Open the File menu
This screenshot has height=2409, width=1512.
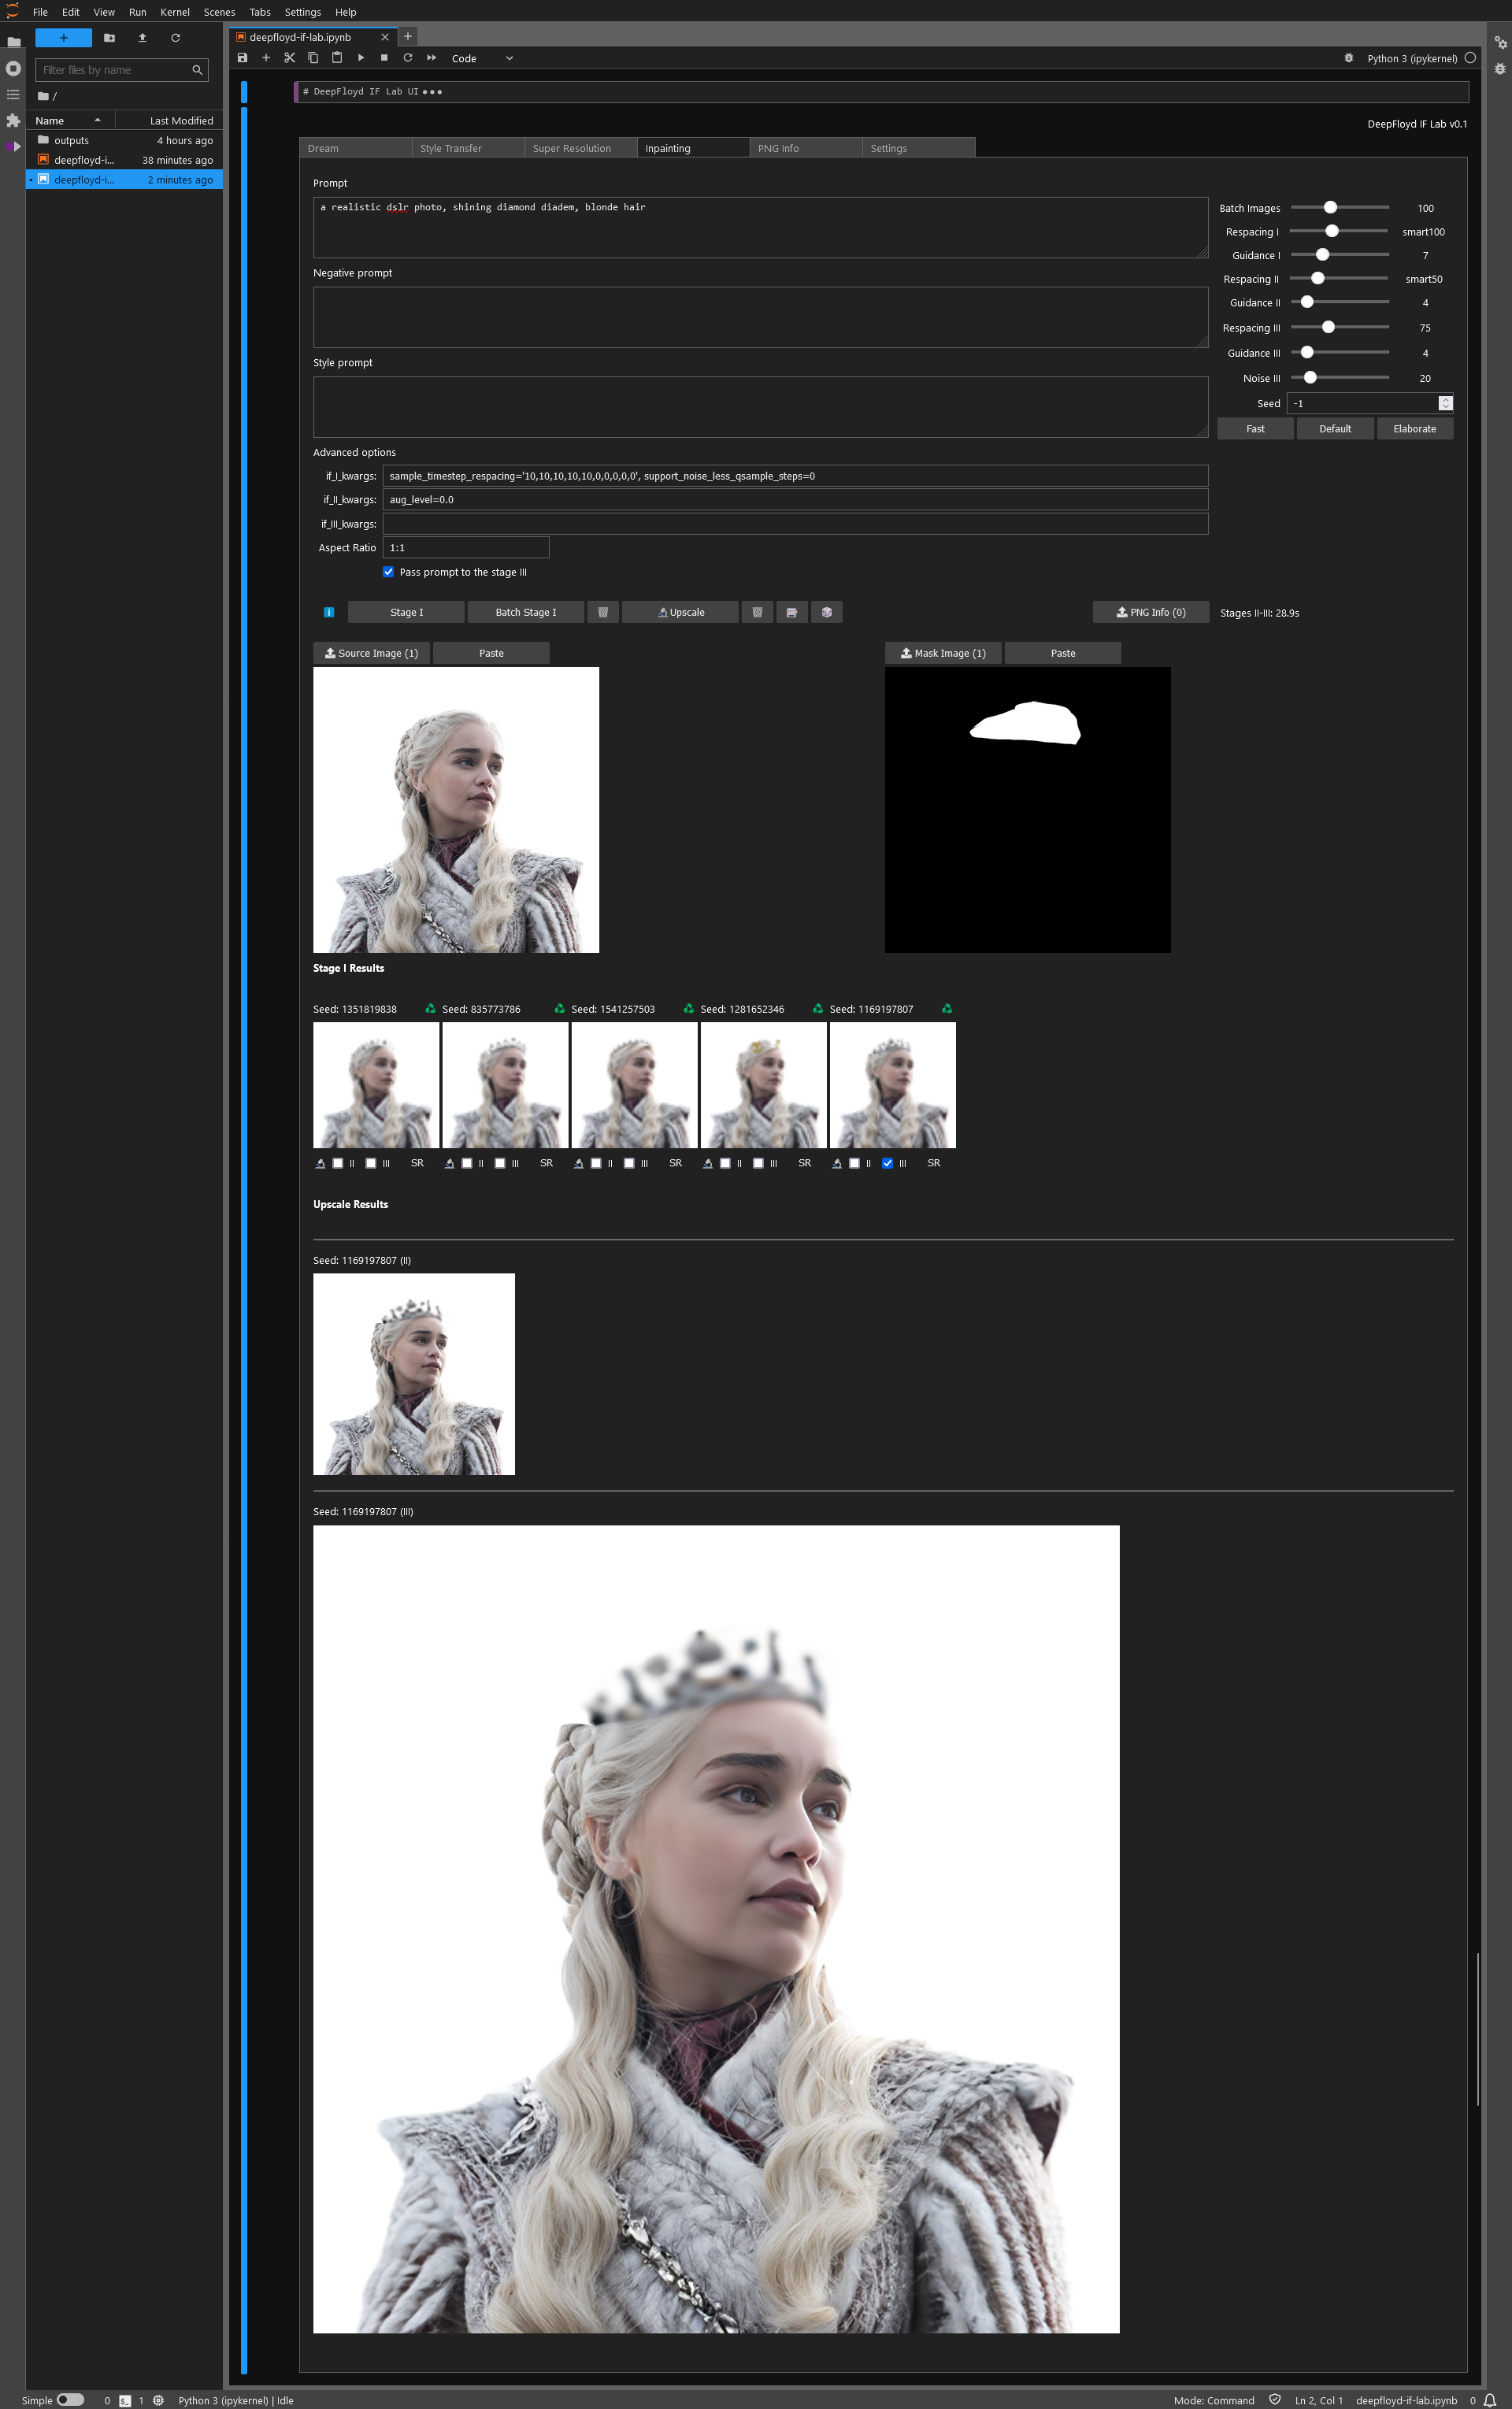click(x=40, y=12)
